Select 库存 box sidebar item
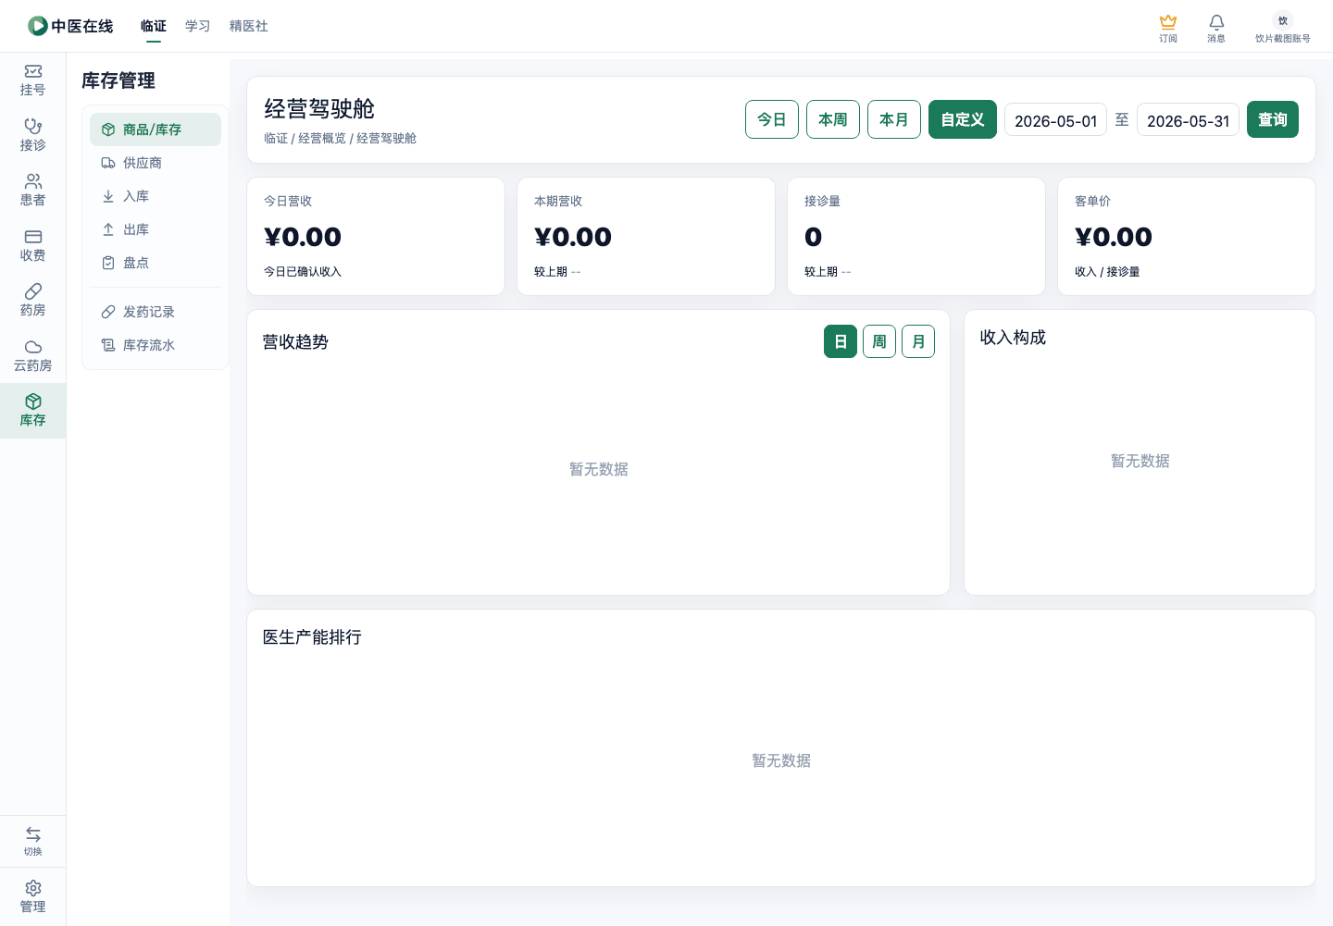This screenshot has width=1333, height=926. [33, 411]
